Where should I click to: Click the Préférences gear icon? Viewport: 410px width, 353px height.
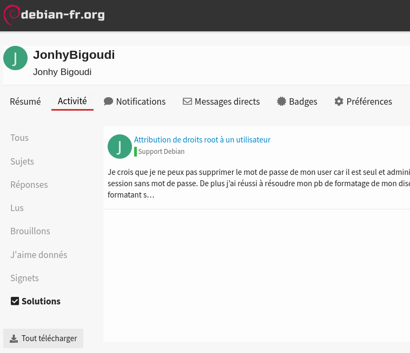coord(339,101)
